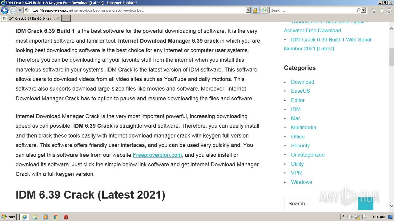Click the blue search submit button
Image resolution: width=394 pixels, height=221 pixels.
pyautogui.click(x=366, y=204)
